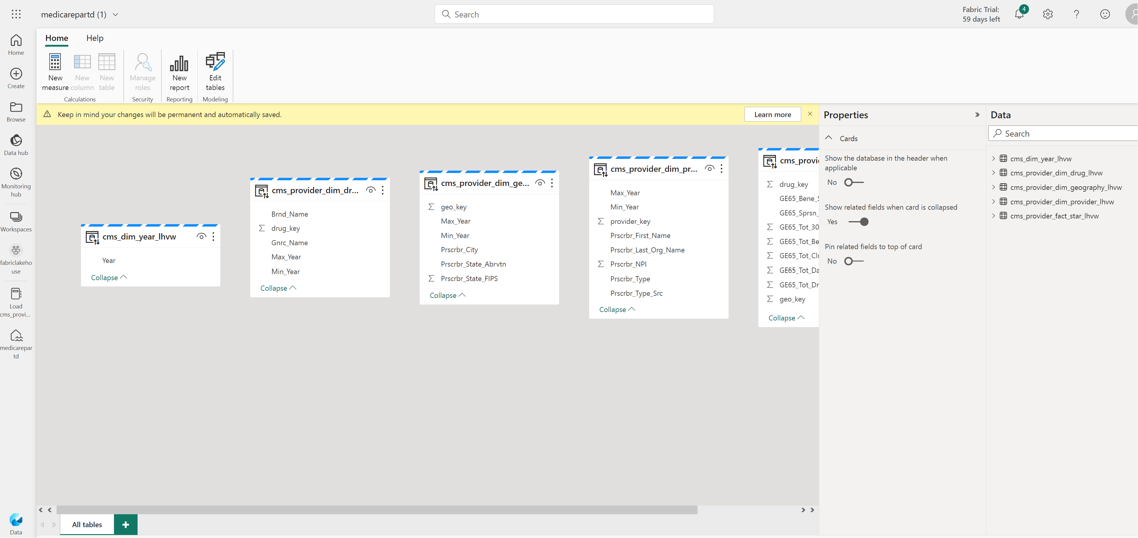Click the Learn more button
The image size is (1138, 538).
click(773, 115)
